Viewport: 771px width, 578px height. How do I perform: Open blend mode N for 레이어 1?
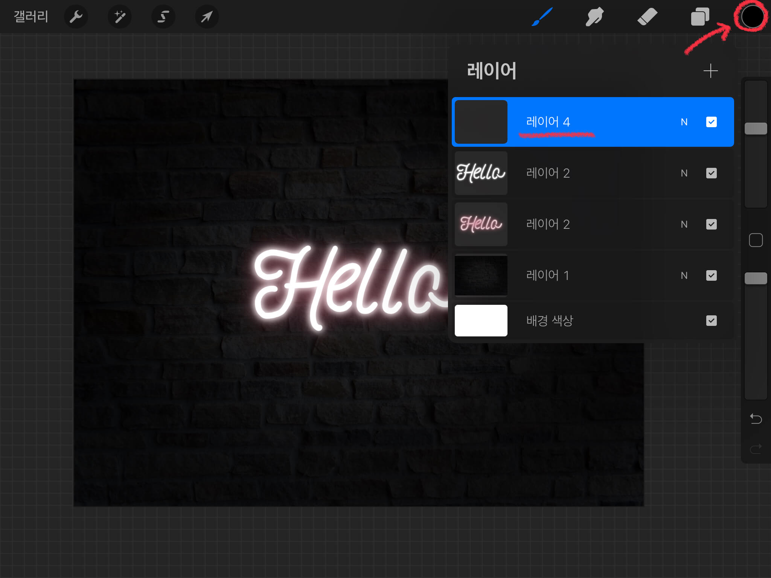click(684, 275)
